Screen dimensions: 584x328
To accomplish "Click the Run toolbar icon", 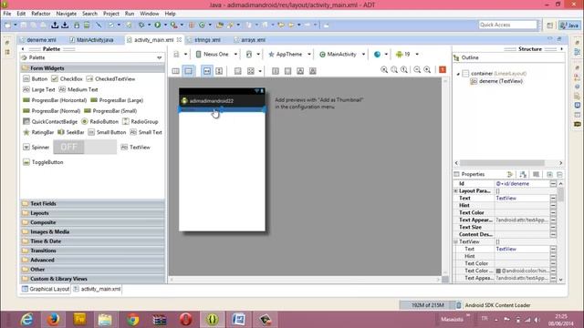I will tap(158, 25).
